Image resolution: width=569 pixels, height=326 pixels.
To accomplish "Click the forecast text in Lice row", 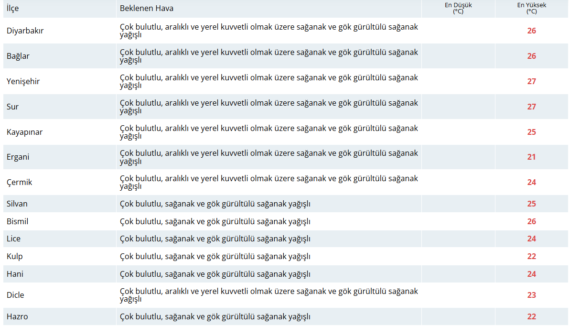I will click(215, 239).
